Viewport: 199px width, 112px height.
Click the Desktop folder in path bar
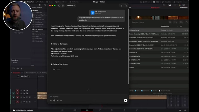tap(154, 91)
